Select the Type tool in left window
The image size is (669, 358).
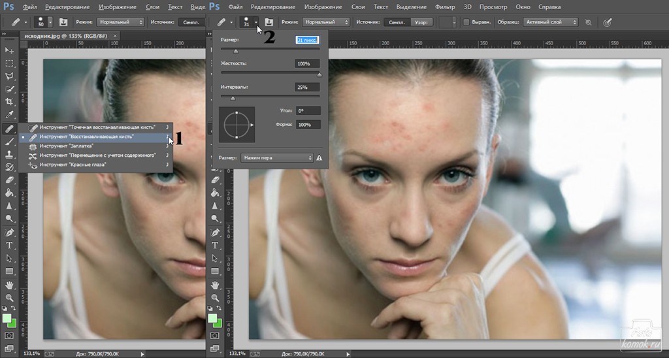[x=9, y=246]
